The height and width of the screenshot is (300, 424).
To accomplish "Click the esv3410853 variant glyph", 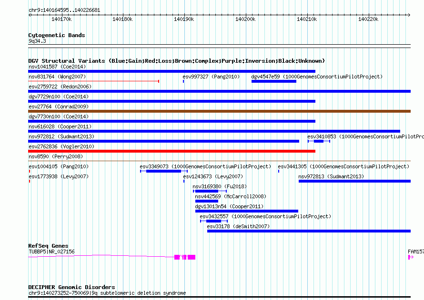I will pyautogui.click(x=319, y=141).
